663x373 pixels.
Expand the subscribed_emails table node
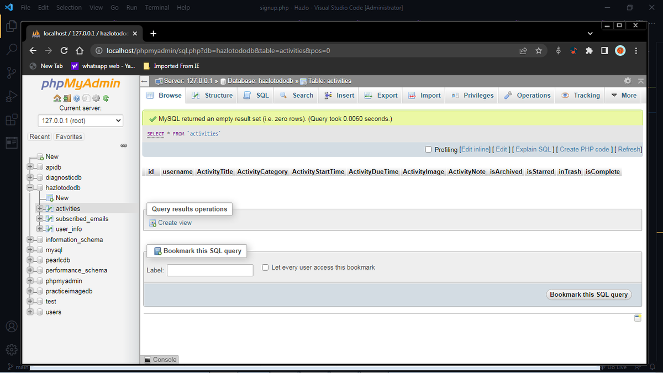click(x=39, y=219)
